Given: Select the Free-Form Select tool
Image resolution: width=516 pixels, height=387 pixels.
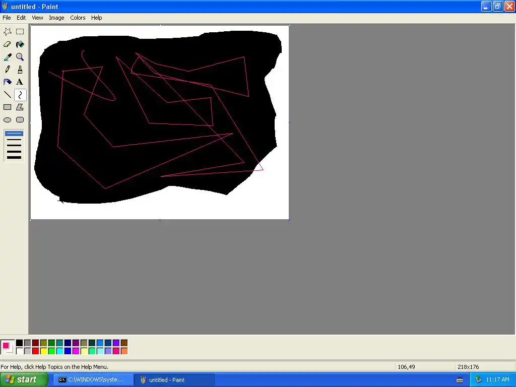Looking at the screenshot, I should [x=8, y=32].
